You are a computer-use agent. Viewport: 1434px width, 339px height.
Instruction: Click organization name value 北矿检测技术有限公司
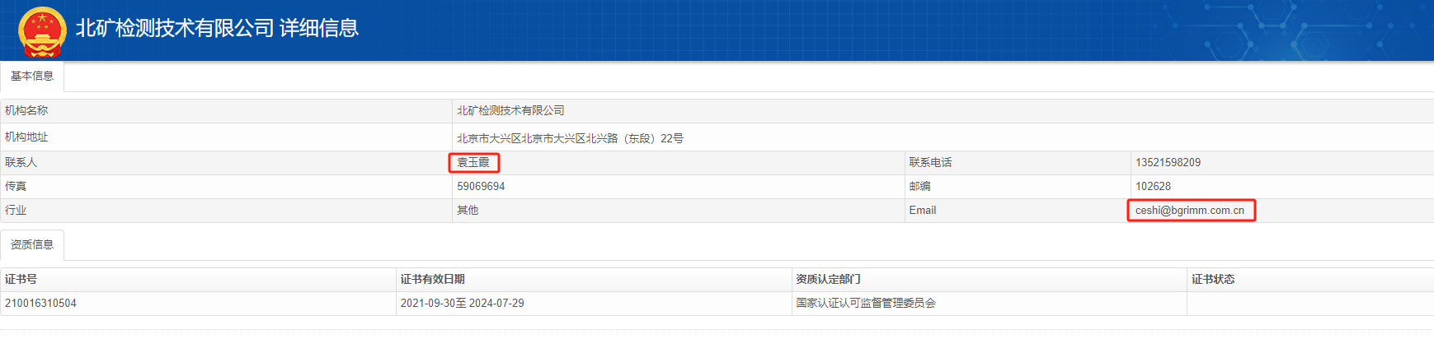(511, 110)
